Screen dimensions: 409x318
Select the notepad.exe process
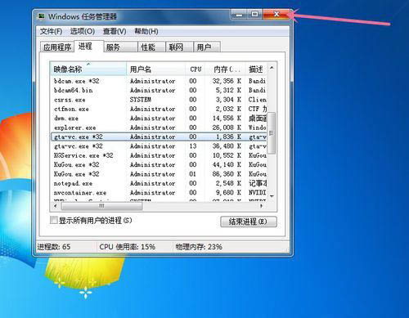(x=159, y=183)
